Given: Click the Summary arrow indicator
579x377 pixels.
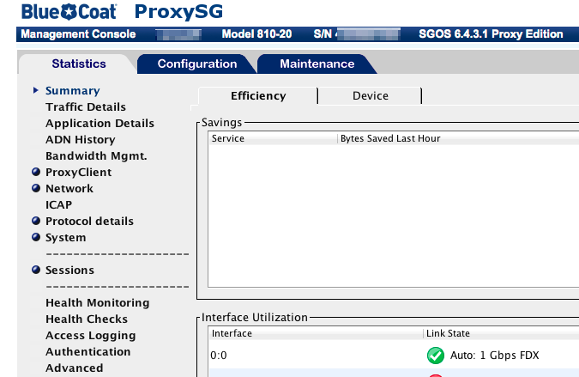Looking at the screenshot, I should [x=35, y=90].
